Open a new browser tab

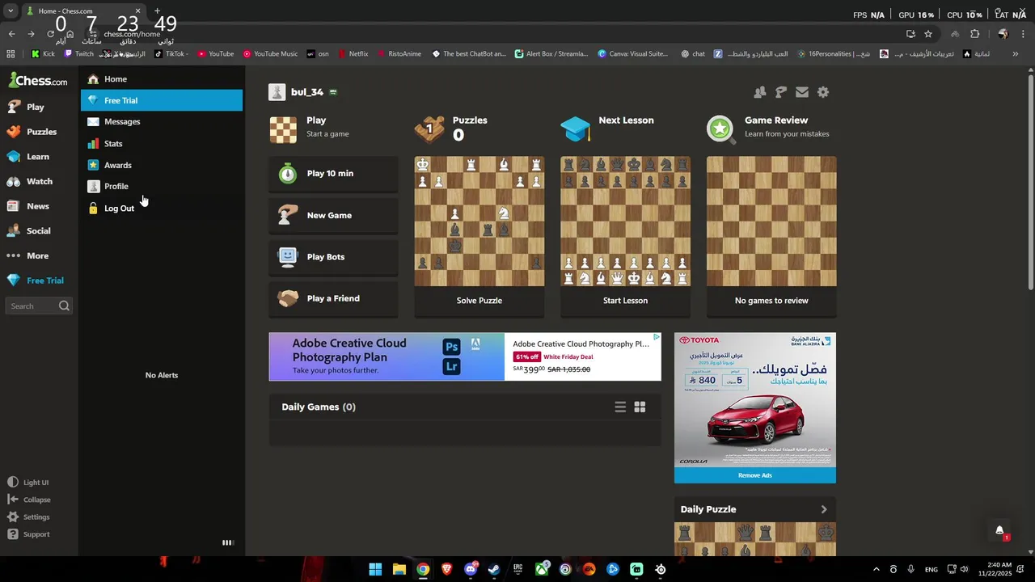[x=157, y=11]
